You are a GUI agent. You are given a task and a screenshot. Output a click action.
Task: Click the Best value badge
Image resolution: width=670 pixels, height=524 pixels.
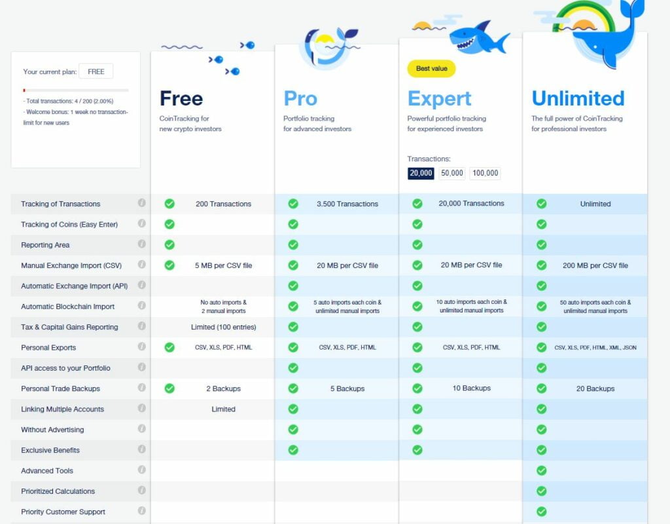[432, 68]
